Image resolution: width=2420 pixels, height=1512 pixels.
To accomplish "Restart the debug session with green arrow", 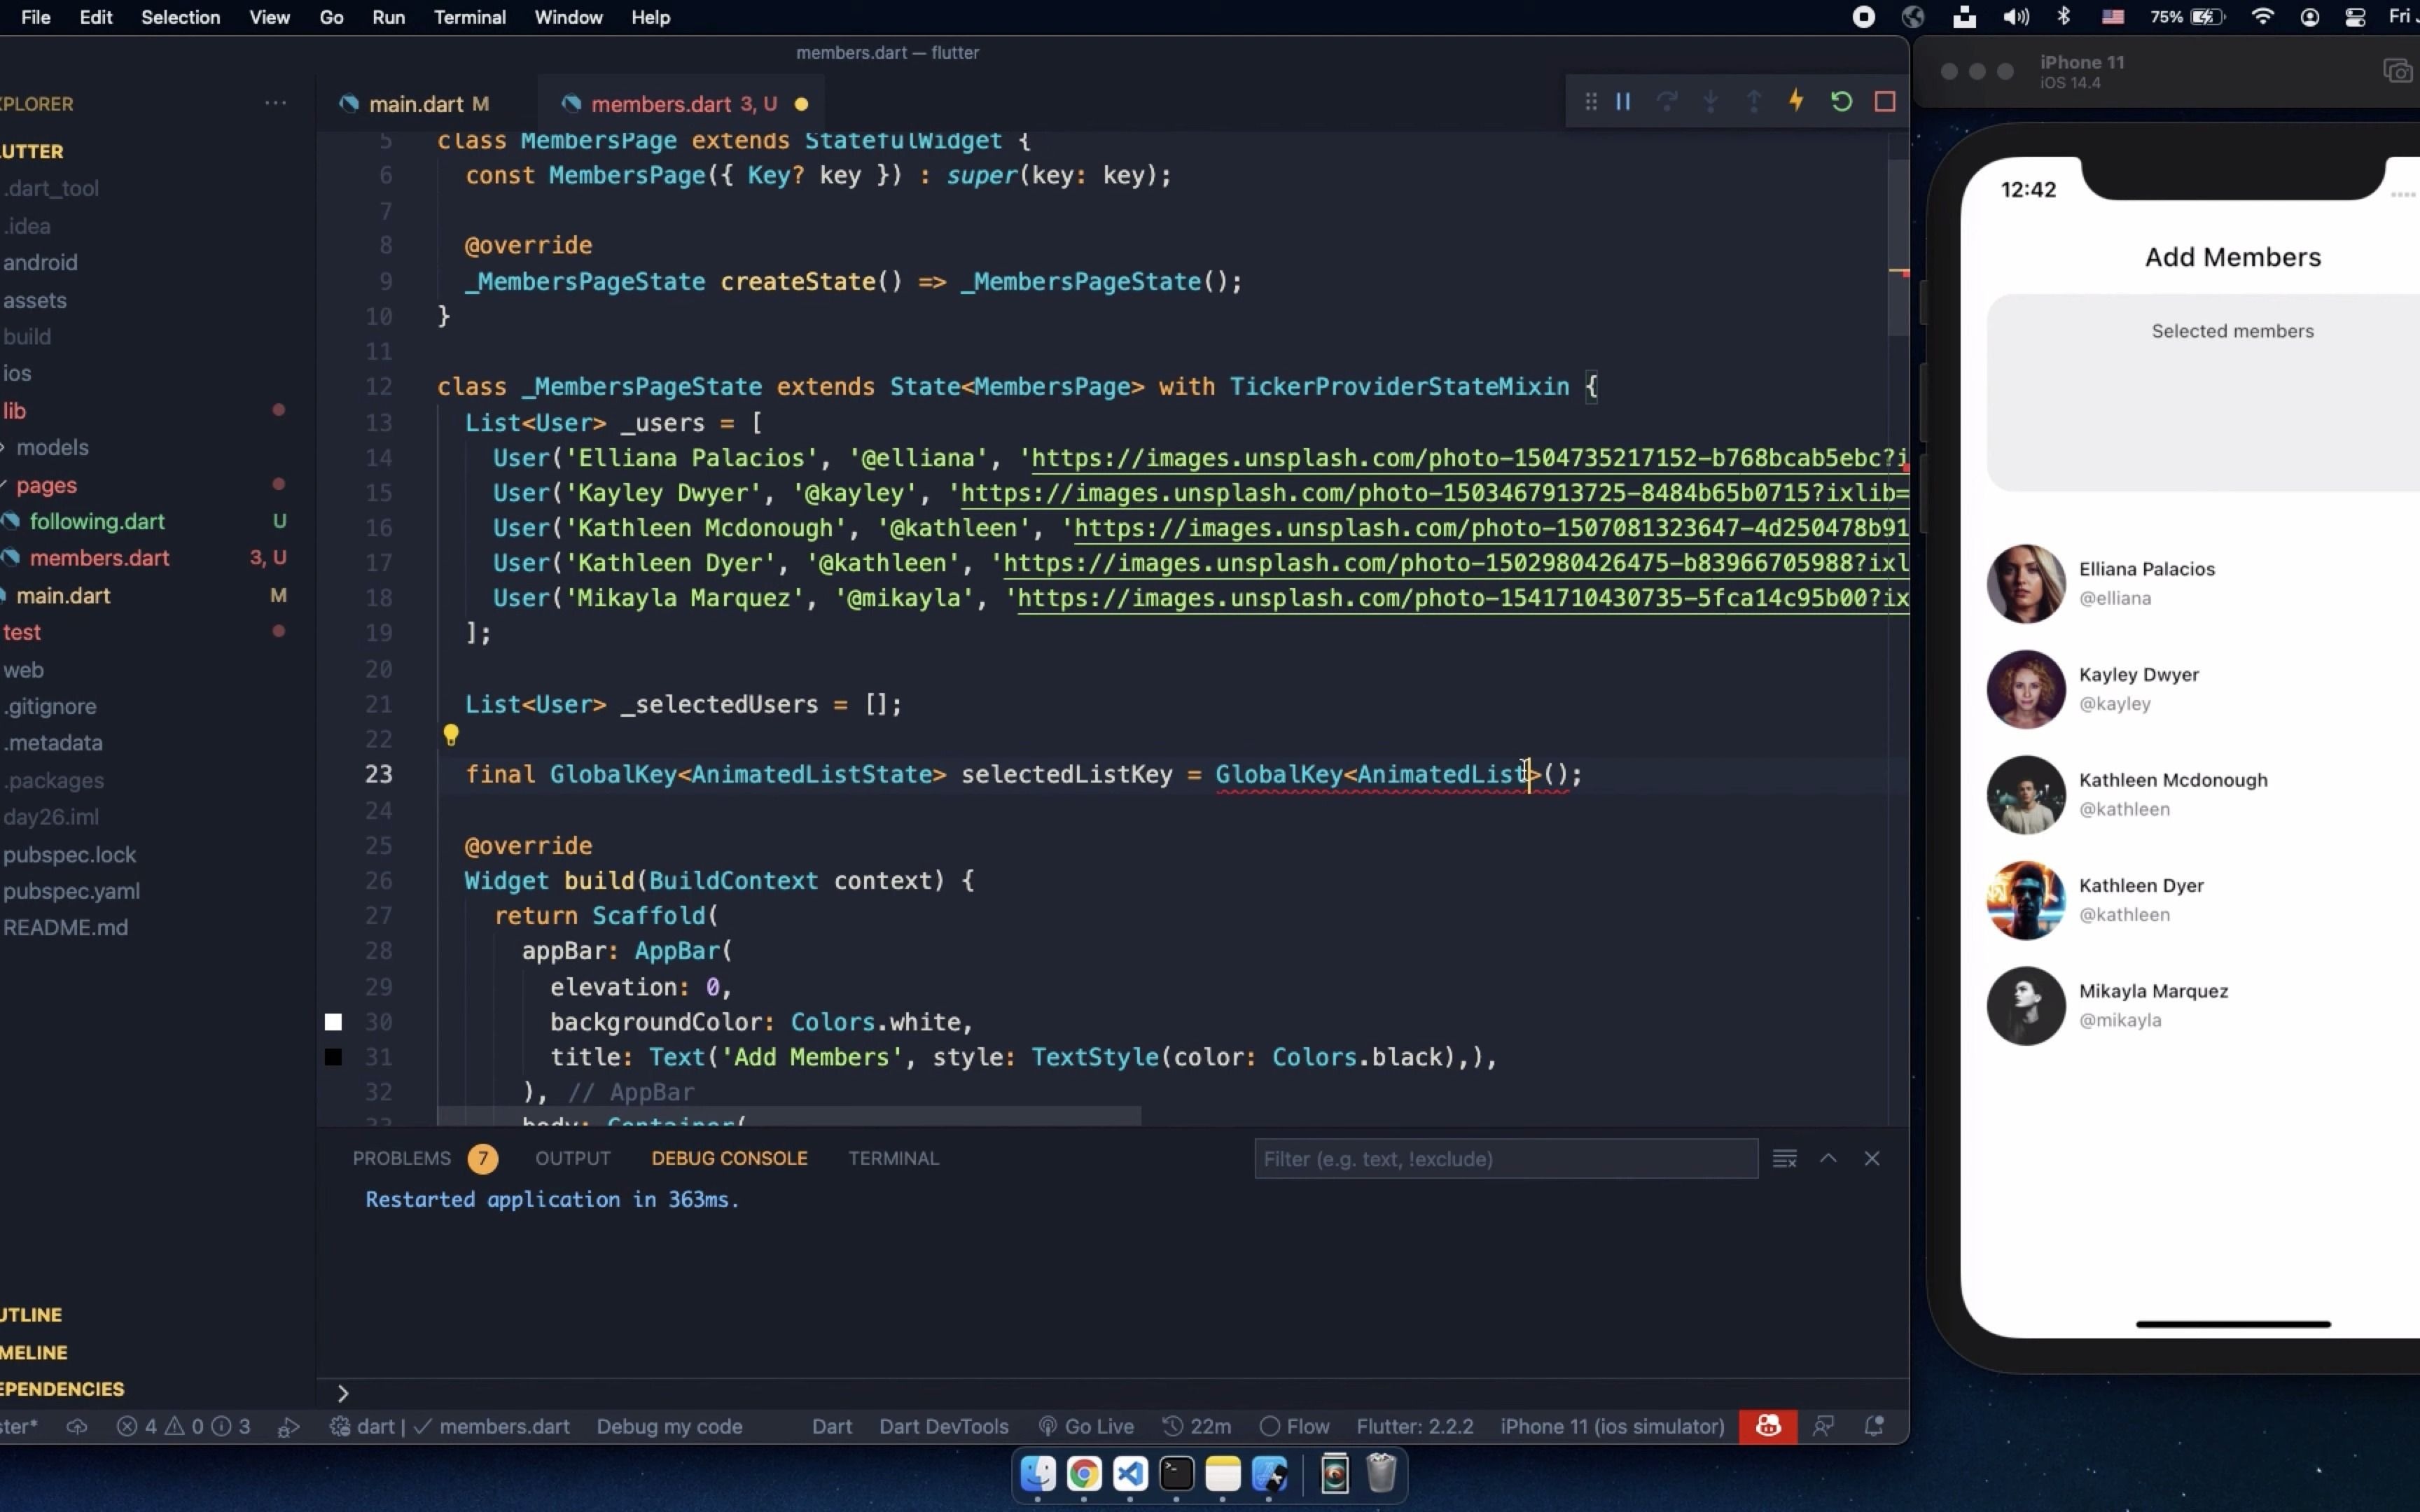I will [1840, 101].
